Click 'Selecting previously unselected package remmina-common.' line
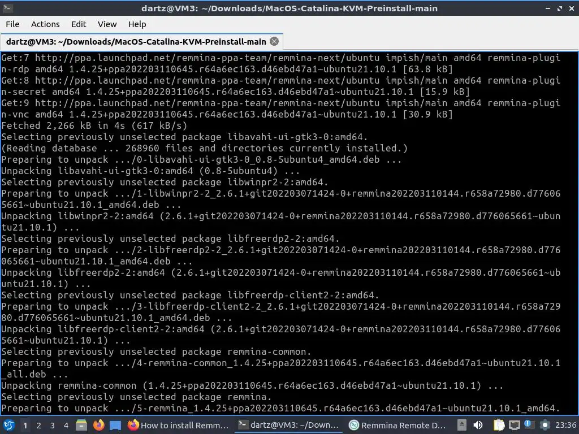 point(156,351)
